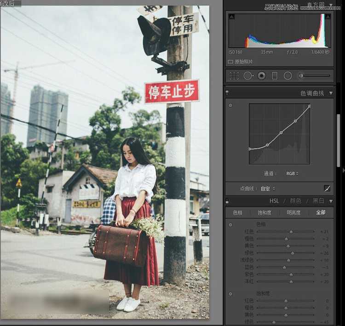Click the 色调曲线 panel title
Viewport: 345px width, 326px height.
(312, 93)
